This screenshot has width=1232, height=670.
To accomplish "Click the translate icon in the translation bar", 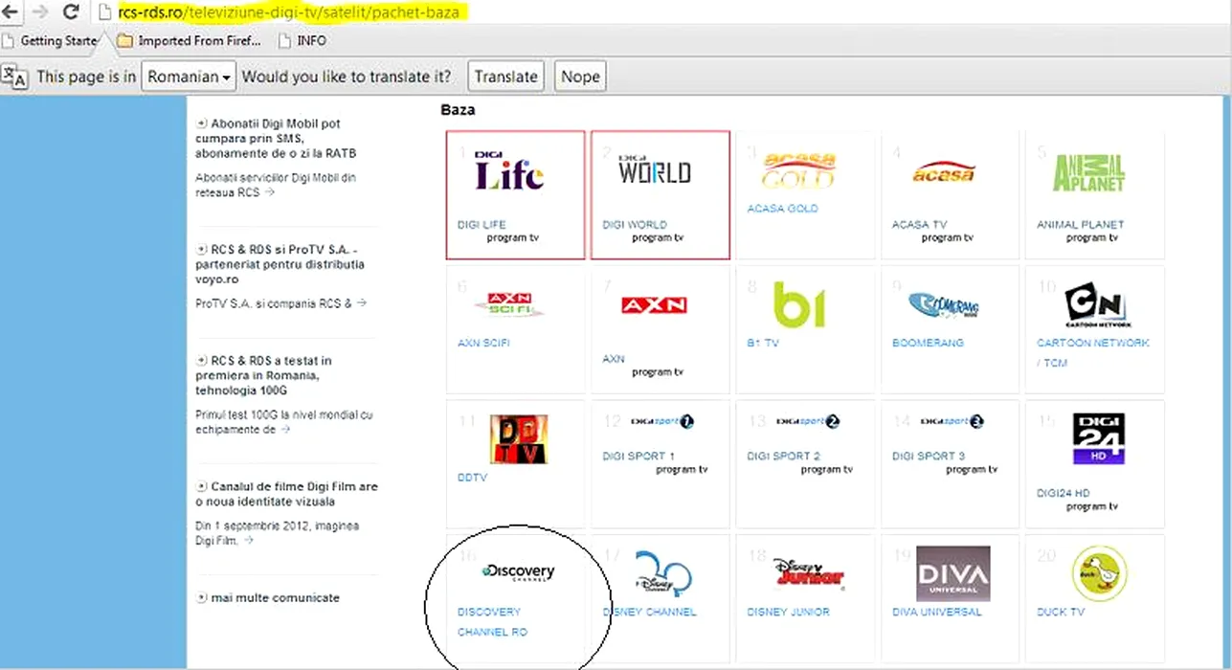I will (x=14, y=77).
